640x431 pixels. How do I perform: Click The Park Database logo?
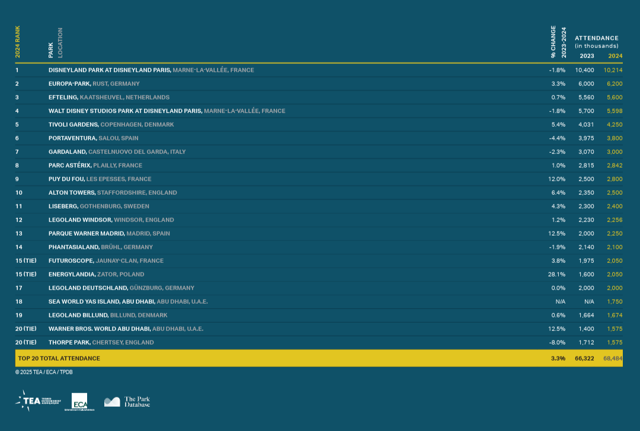tap(127, 401)
